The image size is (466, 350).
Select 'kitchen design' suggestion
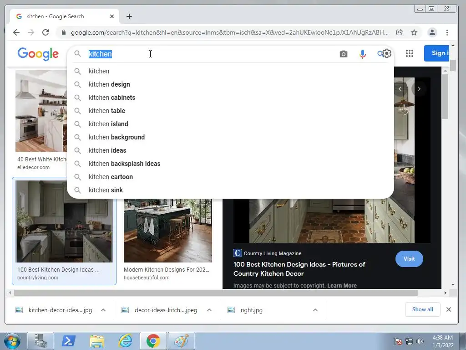[x=230, y=84]
